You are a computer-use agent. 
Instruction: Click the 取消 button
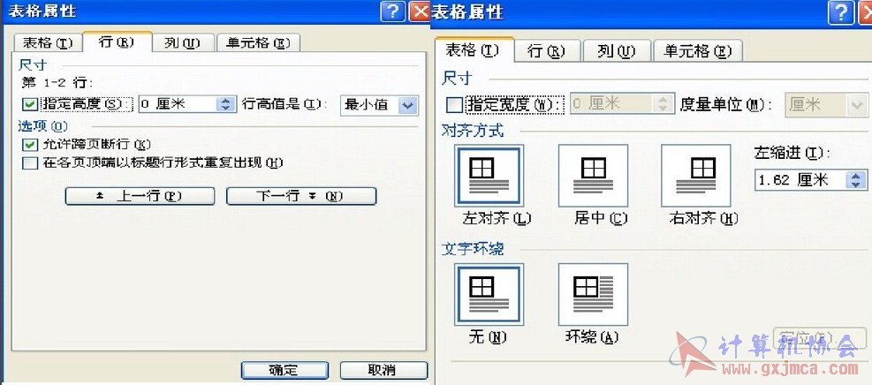pyautogui.click(x=383, y=370)
